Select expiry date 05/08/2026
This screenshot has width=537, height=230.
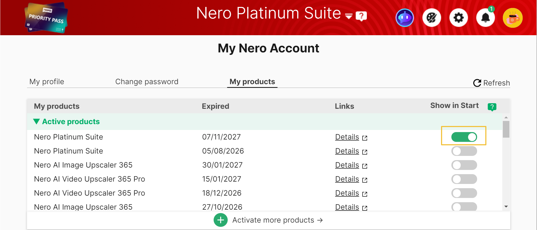click(223, 151)
